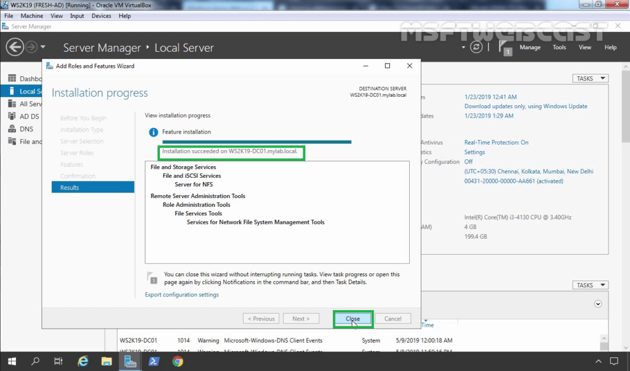Open VirtualBox Input menu
Image resolution: width=630 pixels, height=371 pixels.
77,15
